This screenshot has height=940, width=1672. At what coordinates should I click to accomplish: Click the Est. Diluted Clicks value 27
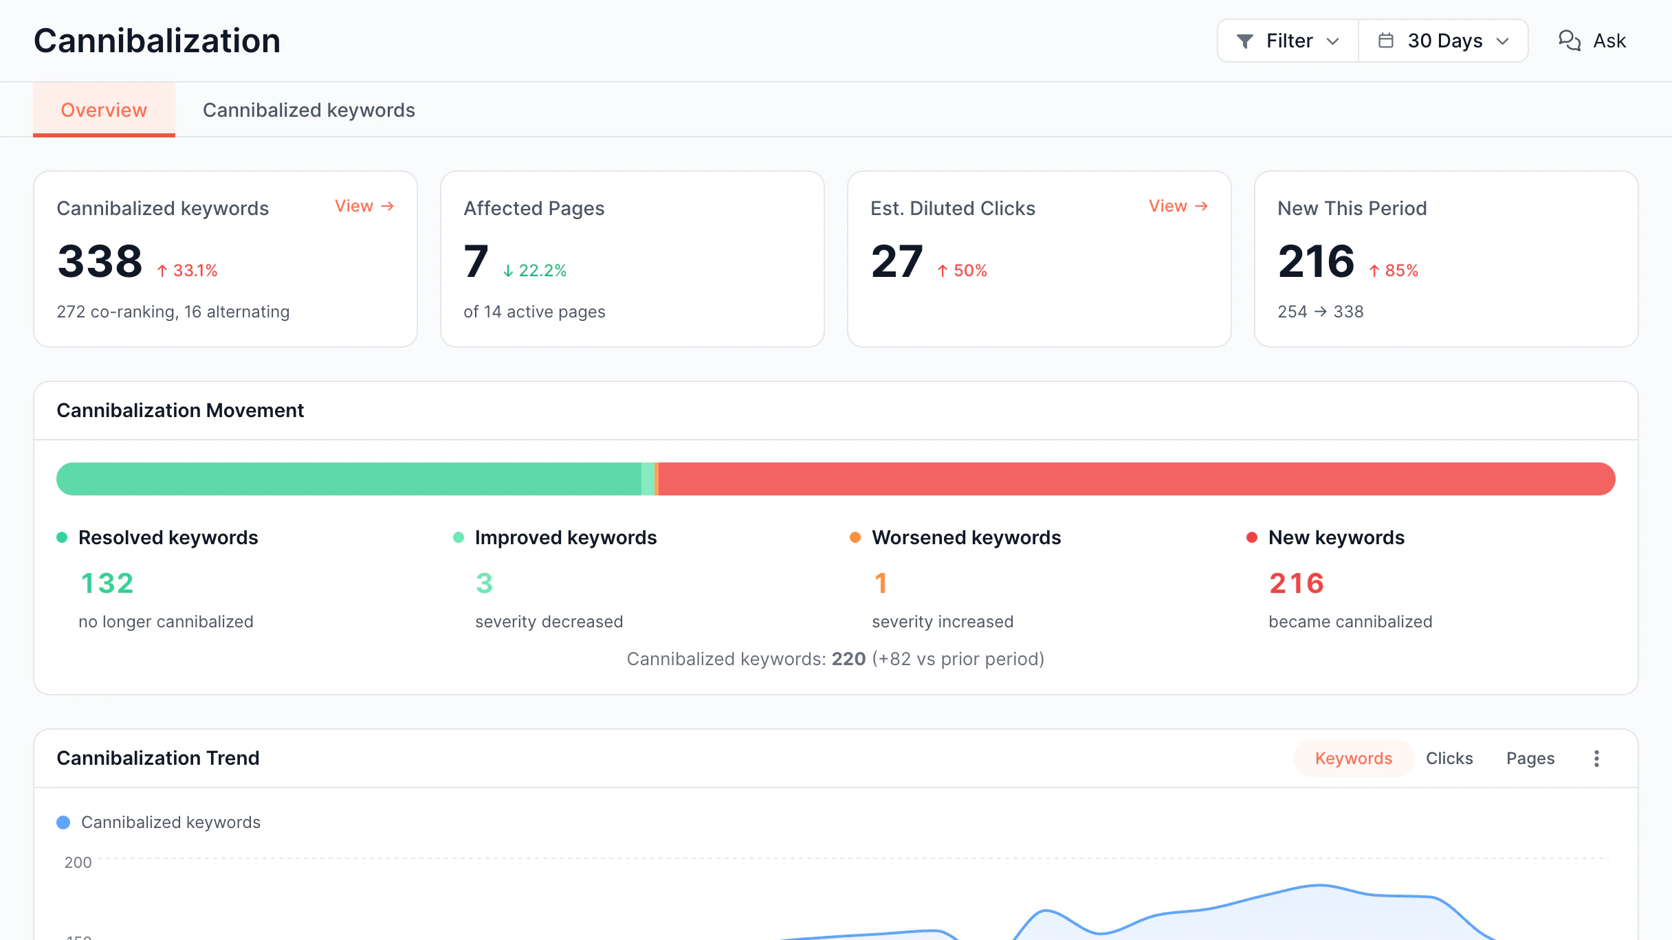coord(896,261)
